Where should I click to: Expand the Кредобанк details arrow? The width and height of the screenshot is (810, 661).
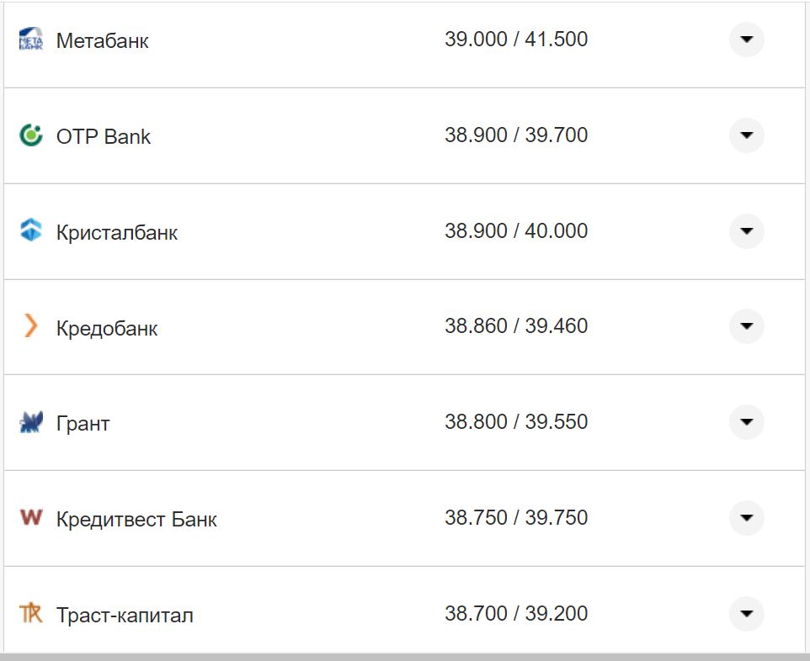(746, 326)
